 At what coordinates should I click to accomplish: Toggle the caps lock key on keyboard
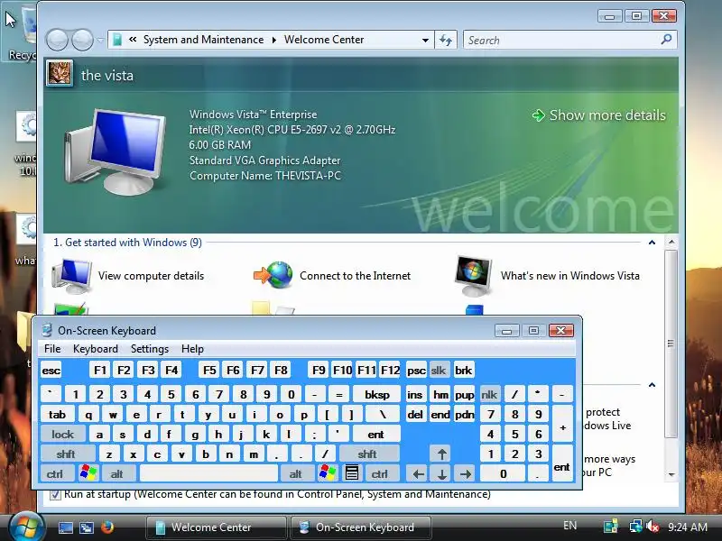coord(62,435)
